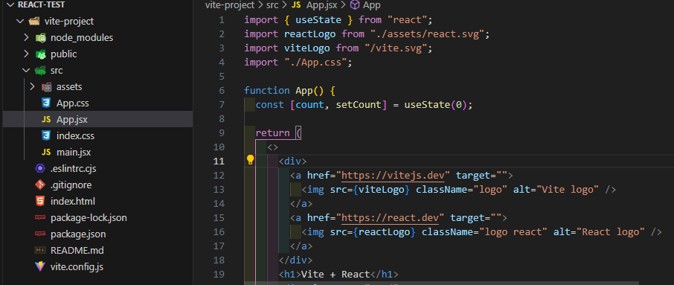Viewport: 674px width, 285px height.
Task: Click the App symbol cube icon in breadcrumb
Action: [x=355, y=5]
